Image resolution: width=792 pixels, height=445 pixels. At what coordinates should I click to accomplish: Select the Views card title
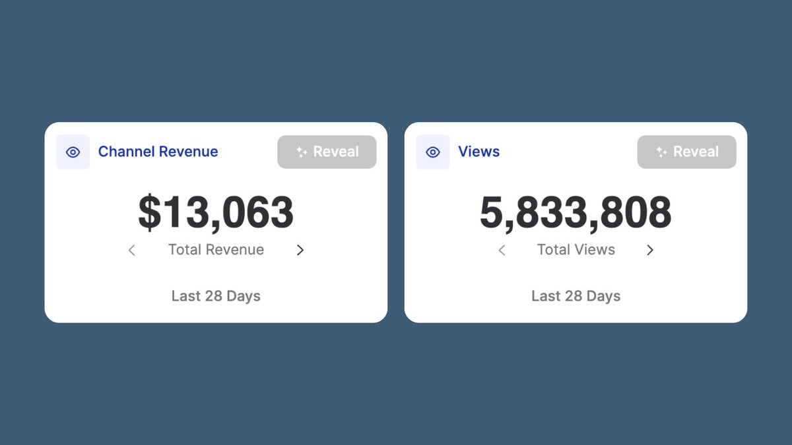(479, 152)
